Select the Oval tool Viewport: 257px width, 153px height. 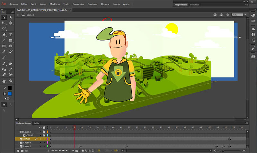tap(4, 46)
